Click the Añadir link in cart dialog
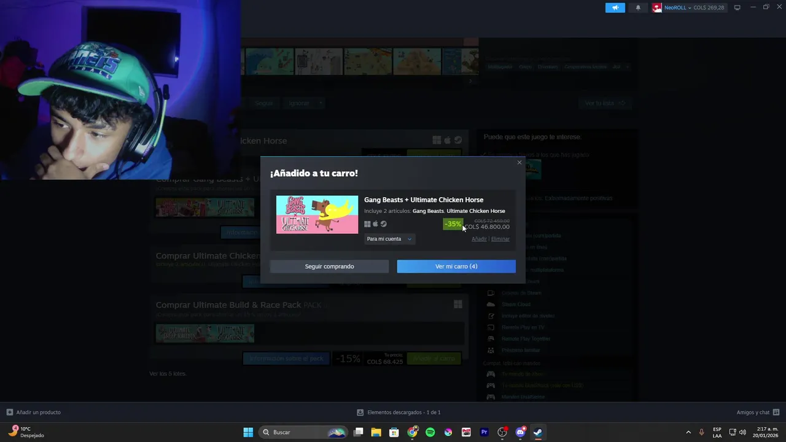786x442 pixels. [479, 239]
